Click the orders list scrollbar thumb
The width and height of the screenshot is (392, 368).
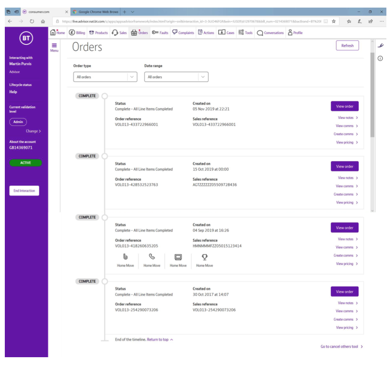pos(372,95)
